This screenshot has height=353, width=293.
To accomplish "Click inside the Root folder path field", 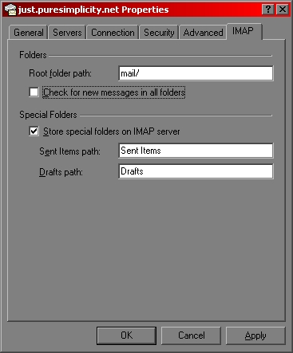I will 196,73.
